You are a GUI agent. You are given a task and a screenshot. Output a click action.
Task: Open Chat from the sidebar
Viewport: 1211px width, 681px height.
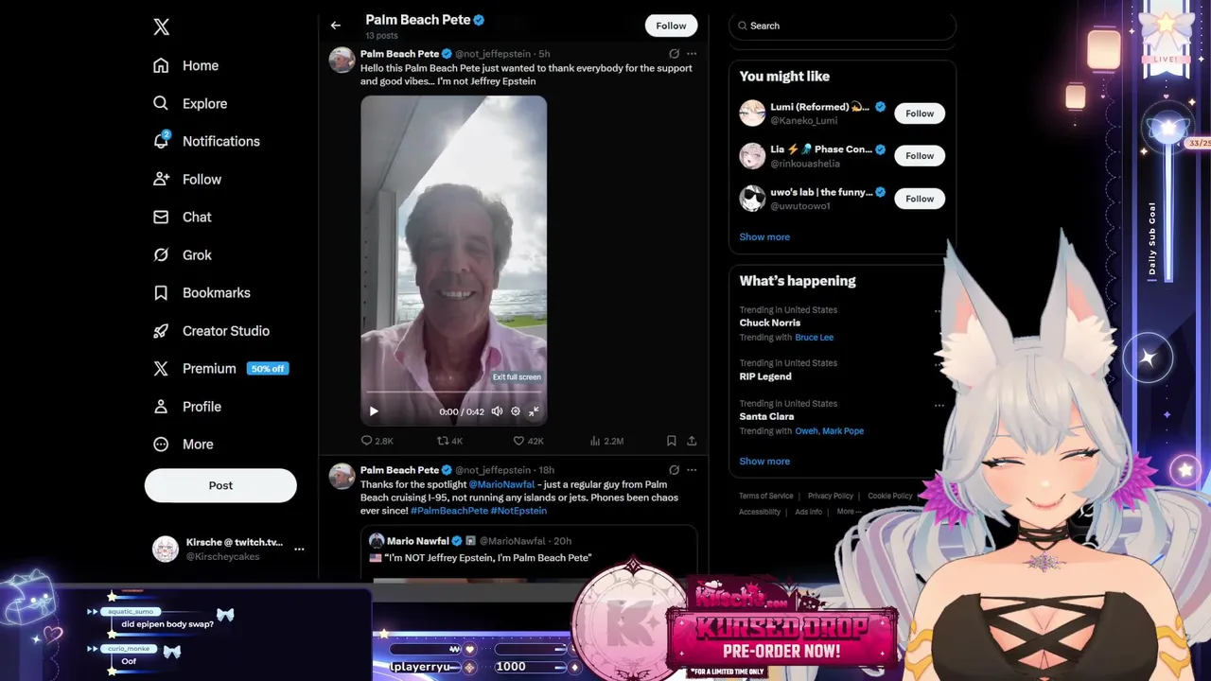coord(183,217)
